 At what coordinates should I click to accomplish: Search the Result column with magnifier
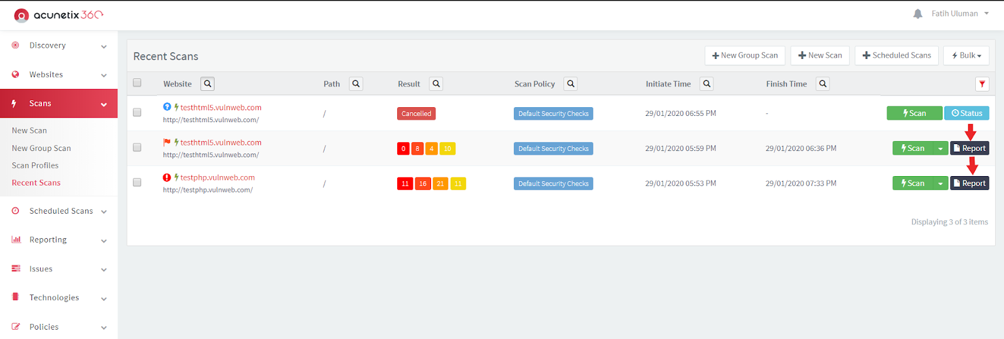(x=436, y=83)
